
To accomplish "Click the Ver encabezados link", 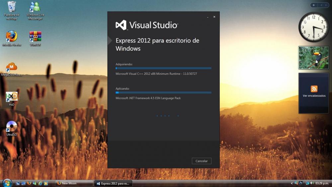I will (x=314, y=96).
